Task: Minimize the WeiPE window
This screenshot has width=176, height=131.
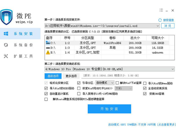Action: (x=167, y=11)
